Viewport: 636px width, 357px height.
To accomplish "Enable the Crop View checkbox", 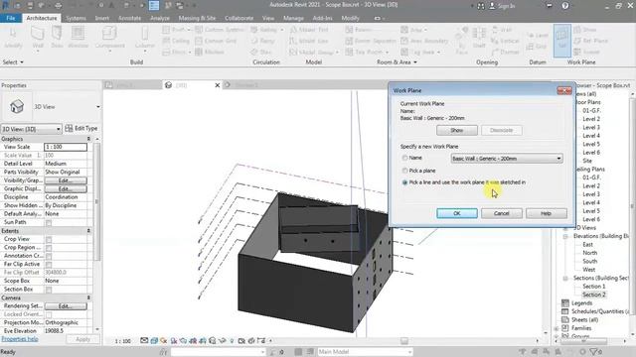I will pyautogui.click(x=49, y=239).
